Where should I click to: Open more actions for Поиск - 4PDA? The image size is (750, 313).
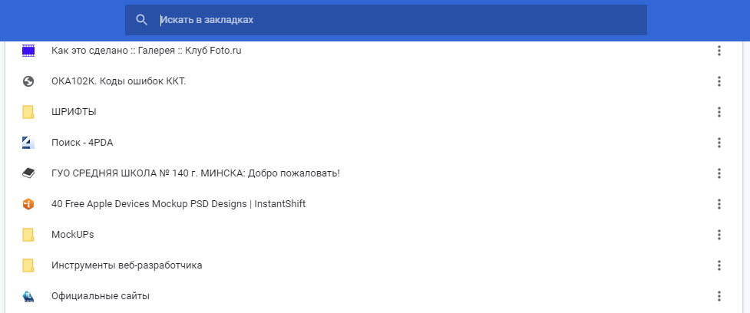click(x=719, y=143)
